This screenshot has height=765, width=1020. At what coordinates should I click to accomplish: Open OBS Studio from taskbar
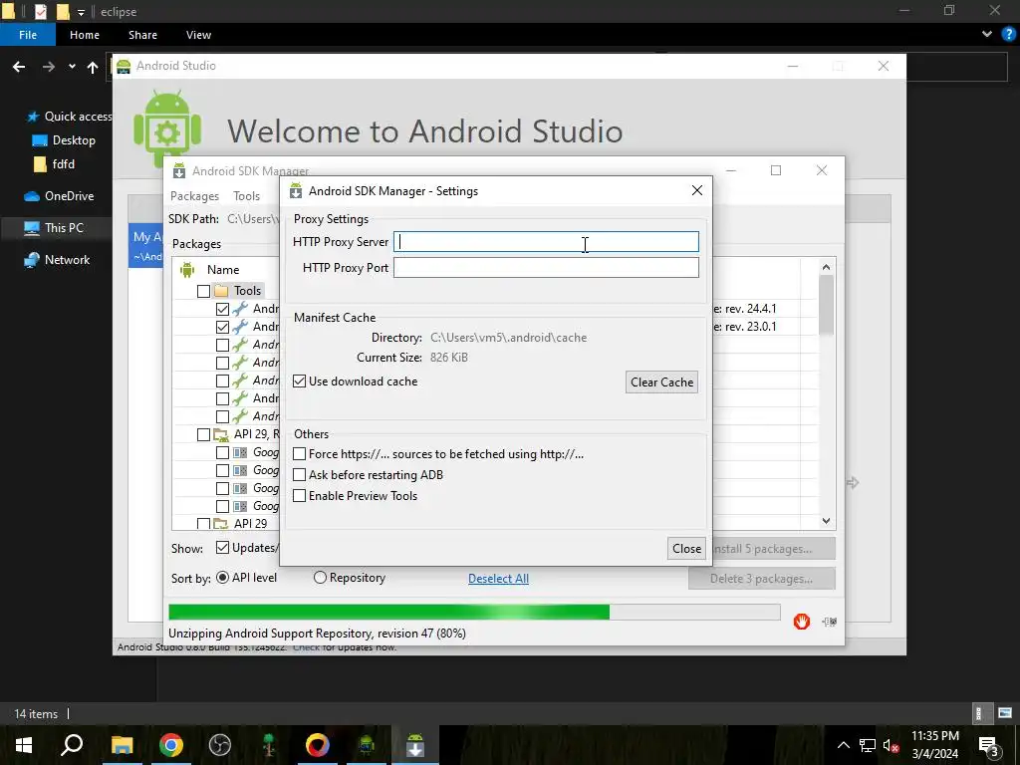coord(220,745)
